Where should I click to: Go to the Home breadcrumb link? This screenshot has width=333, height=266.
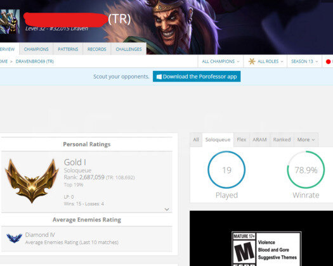coord(4,61)
